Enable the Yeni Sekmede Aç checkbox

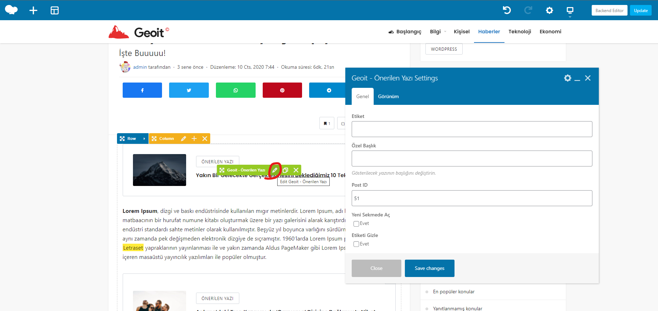356,224
